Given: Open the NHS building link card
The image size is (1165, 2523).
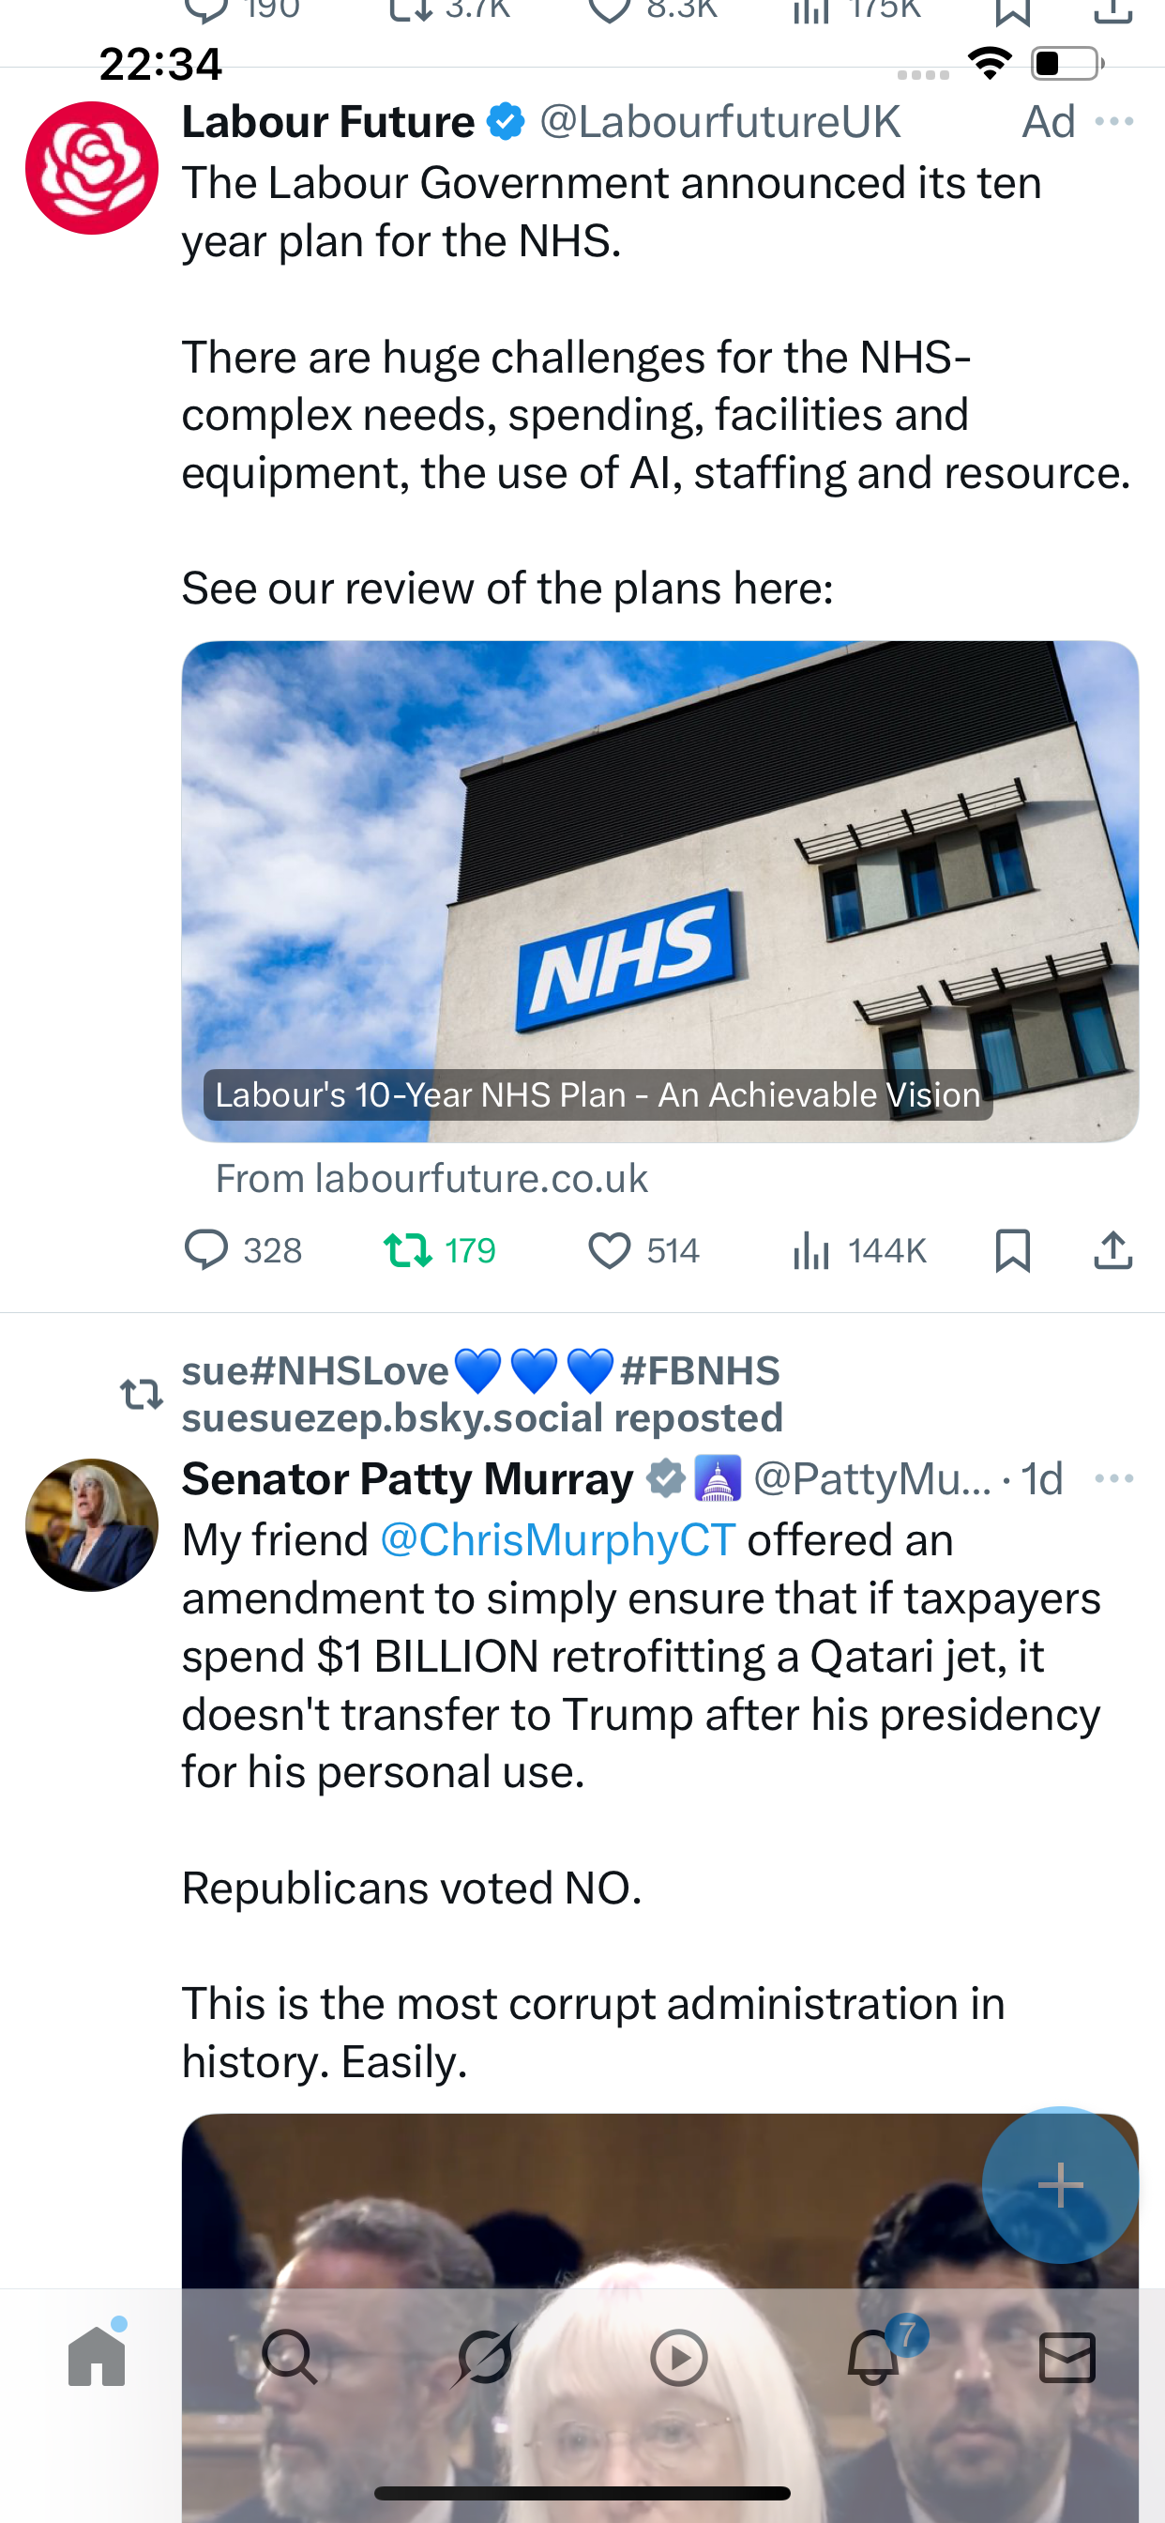Looking at the screenshot, I should tap(658, 892).
